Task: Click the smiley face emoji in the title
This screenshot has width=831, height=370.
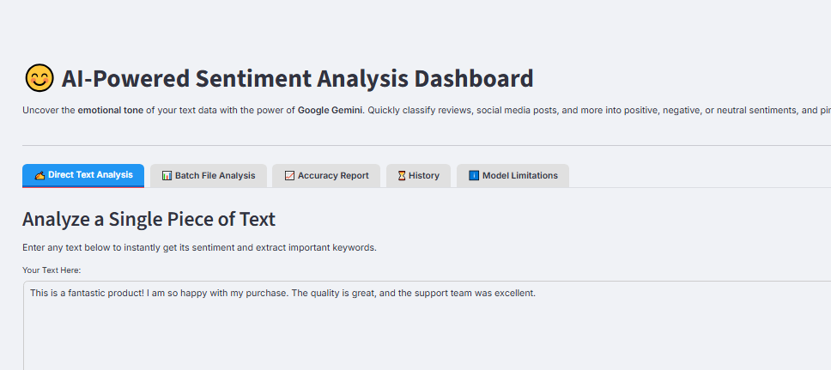Action: (39, 78)
